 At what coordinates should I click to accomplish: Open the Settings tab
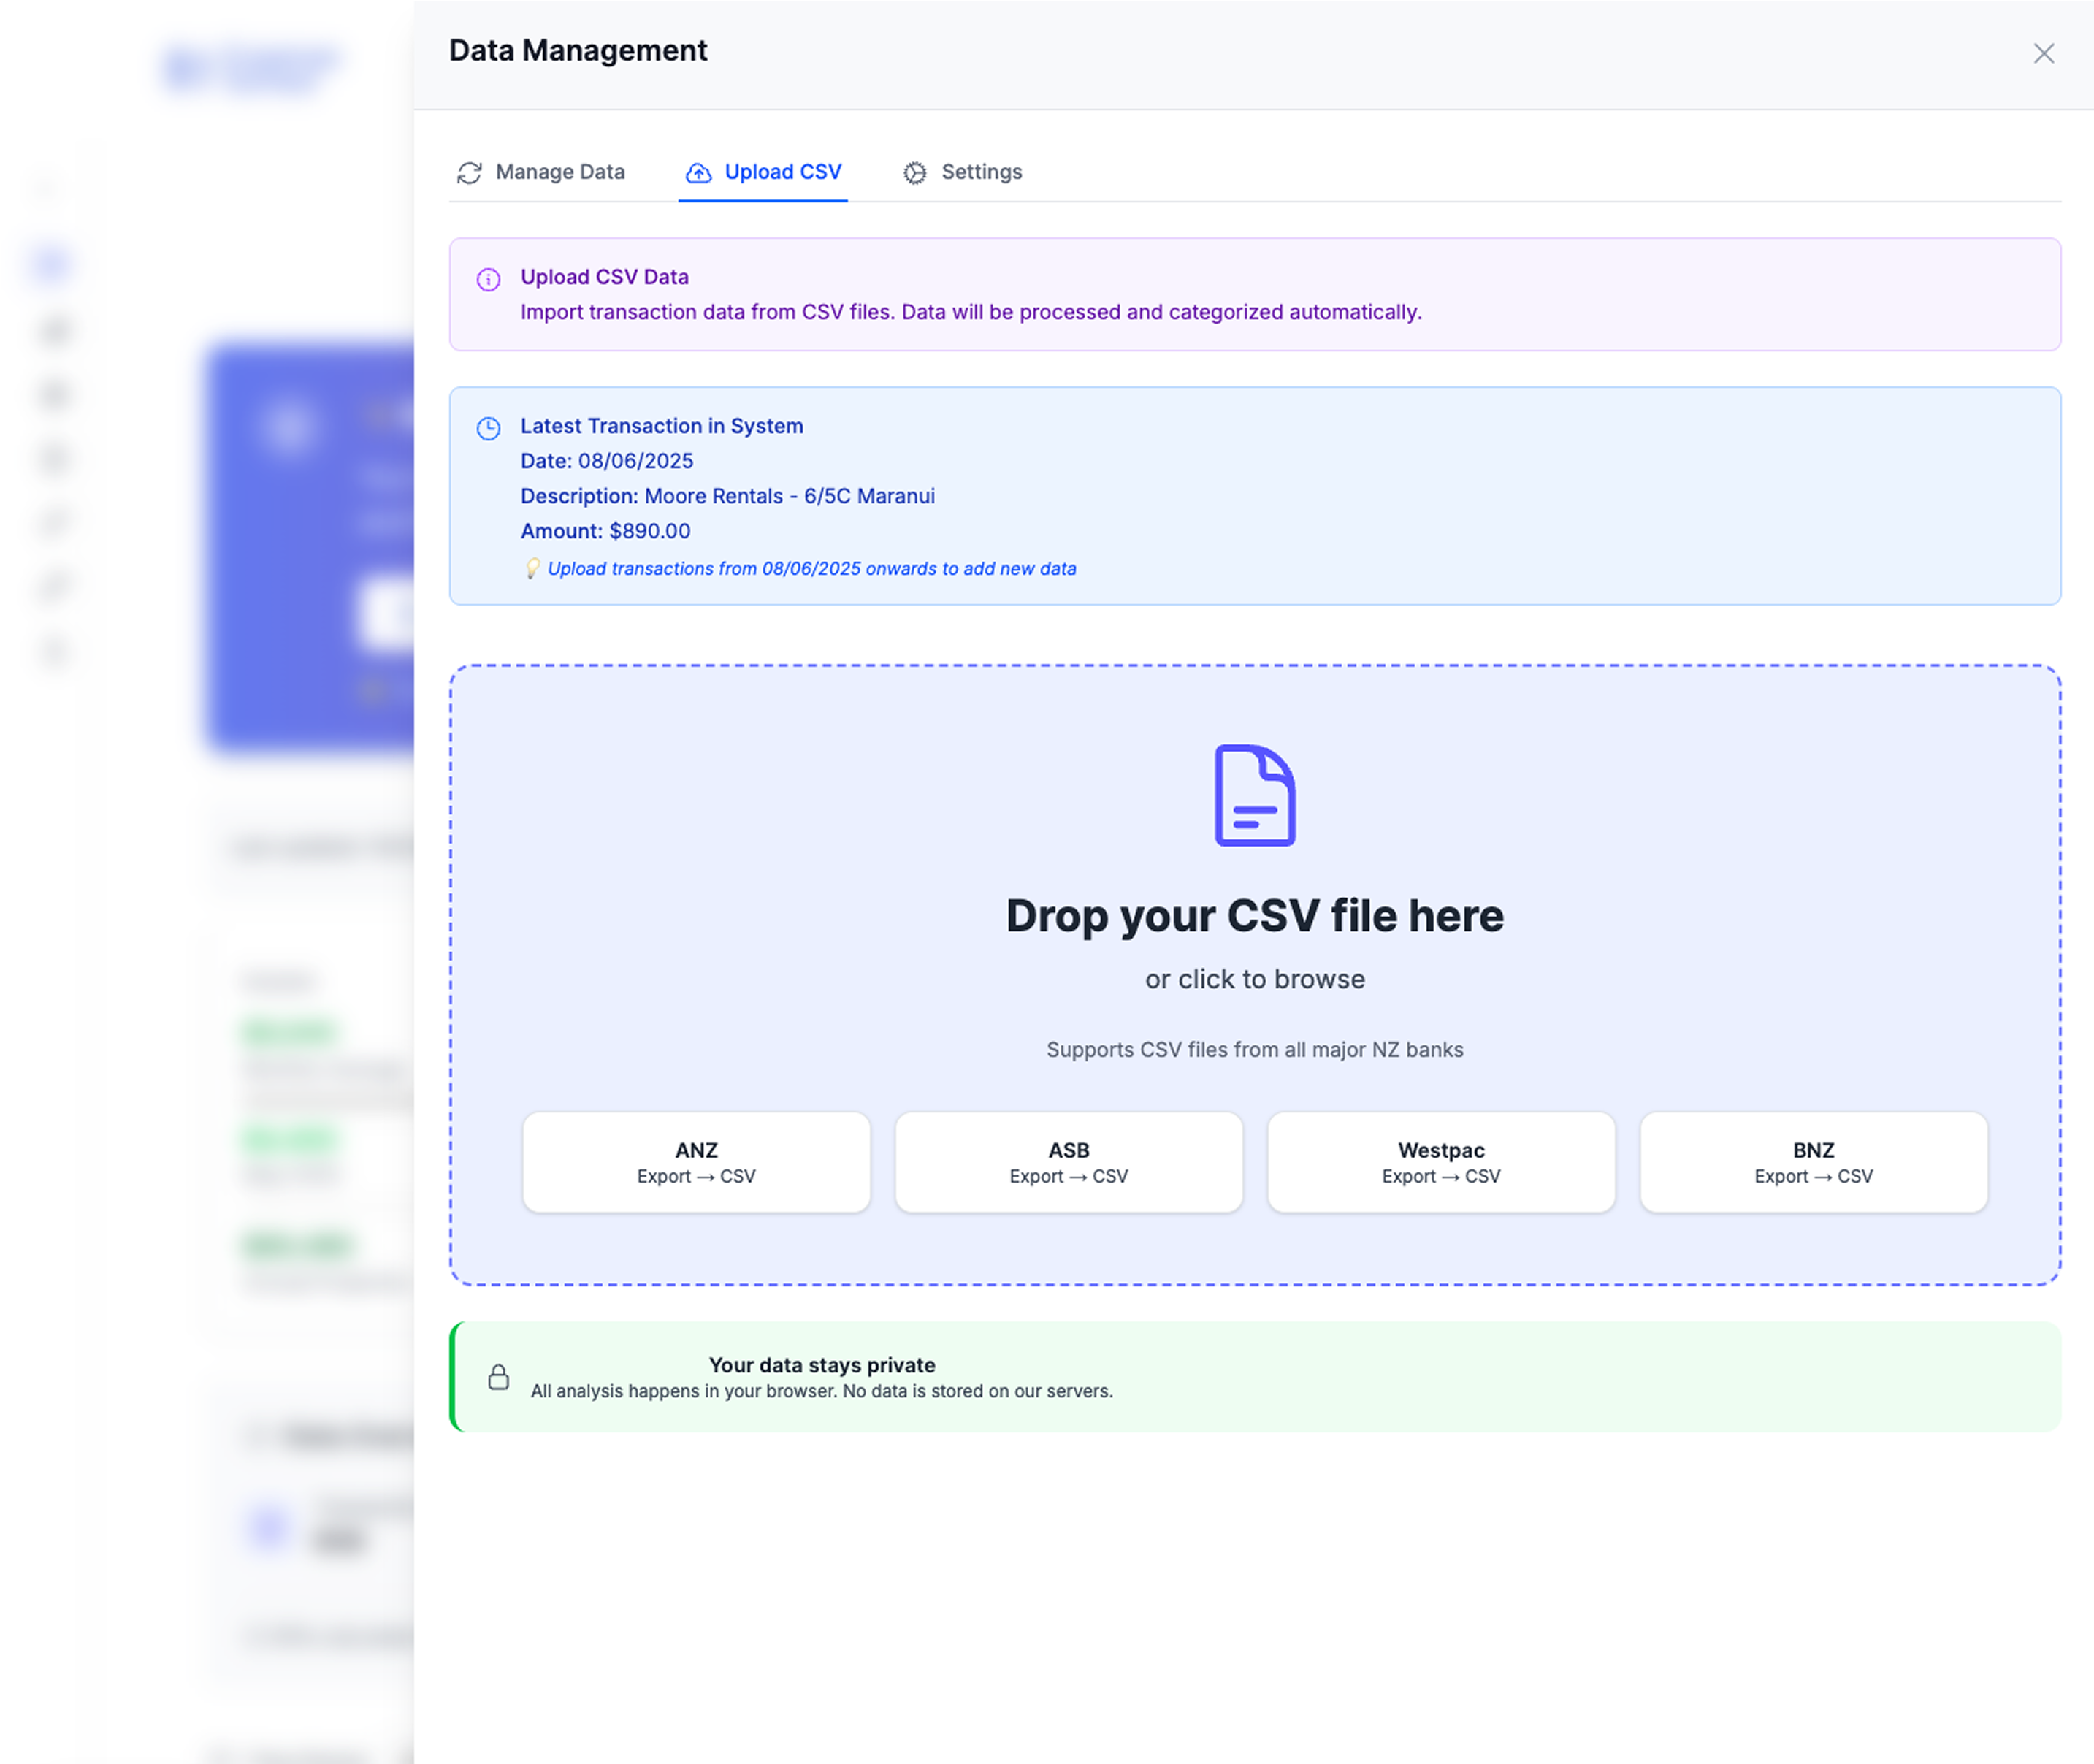(x=962, y=172)
